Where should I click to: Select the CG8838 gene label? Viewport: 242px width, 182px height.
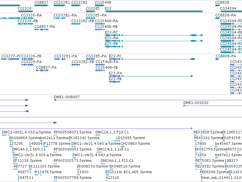[x=222, y=3]
